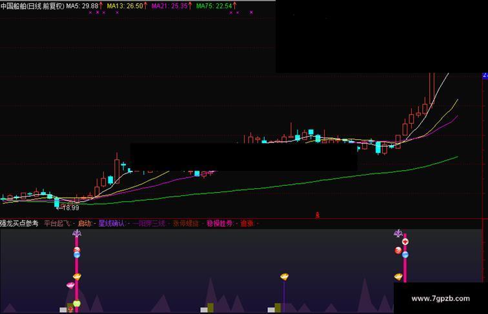The height and width of the screenshot is (314, 488).
Task: Click the pink diamond signal icon
Action: tap(70, 285)
